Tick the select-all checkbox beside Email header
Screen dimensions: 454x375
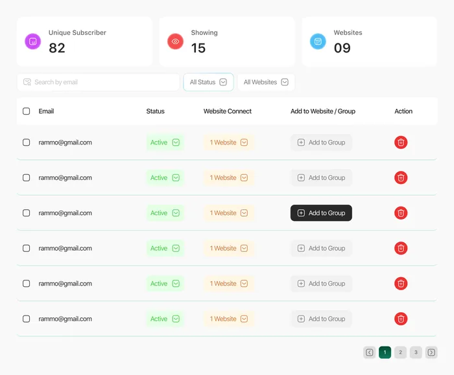(27, 111)
